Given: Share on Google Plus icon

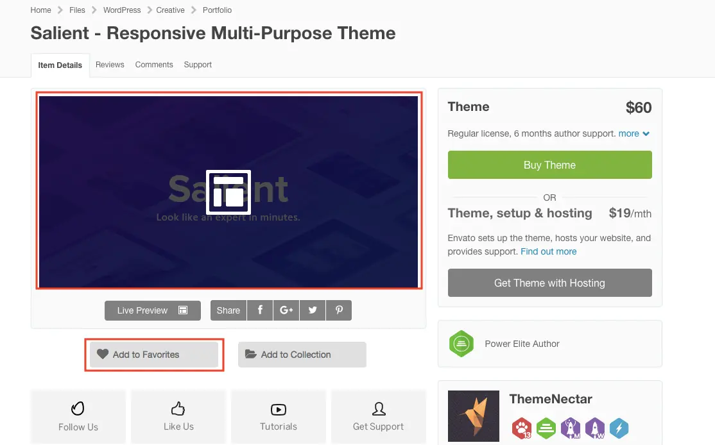Looking at the screenshot, I should pos(286,310).
